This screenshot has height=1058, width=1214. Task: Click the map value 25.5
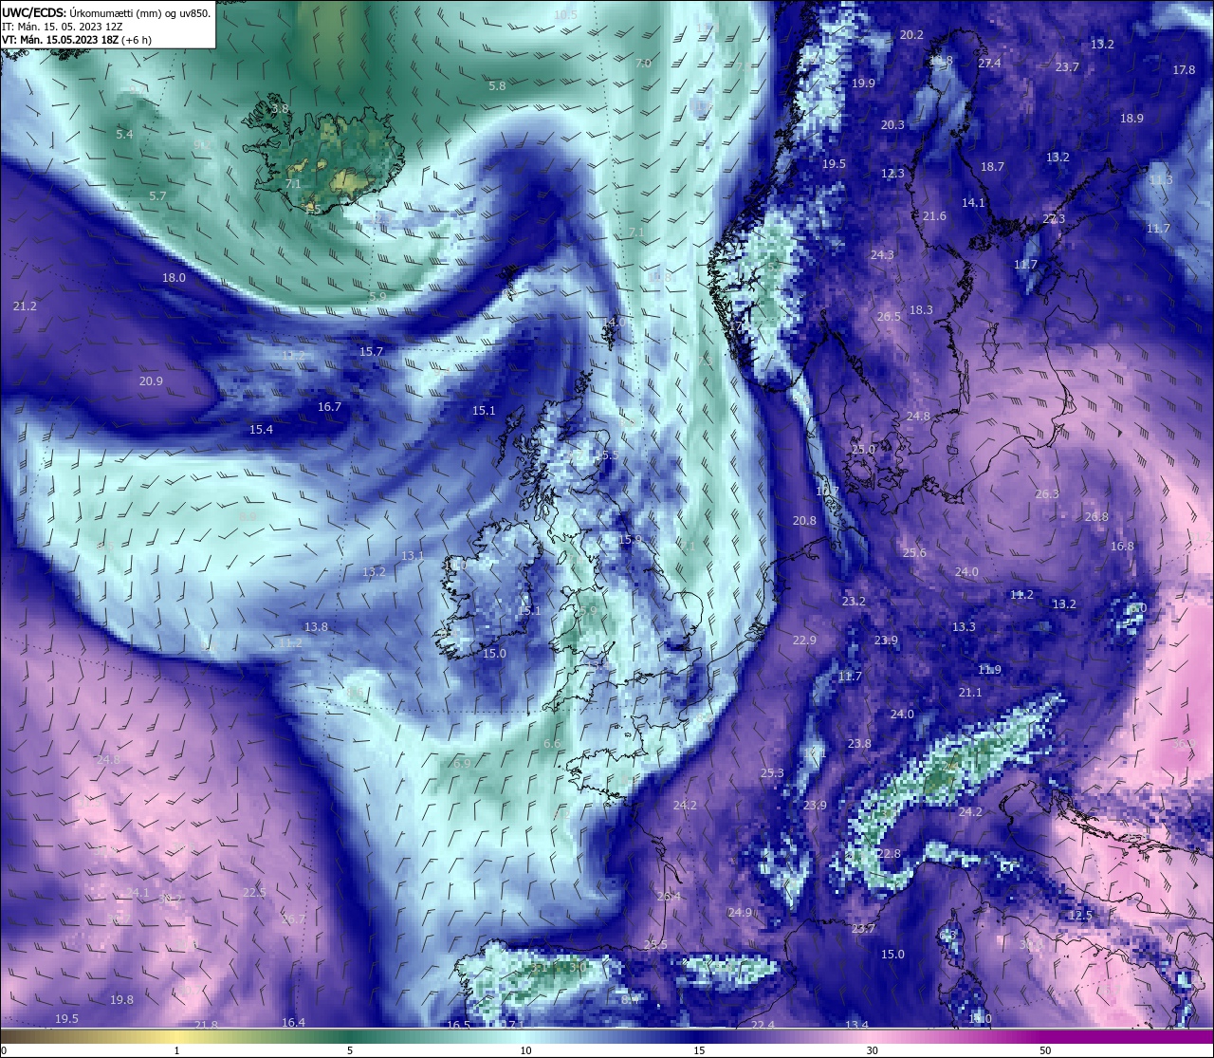click(x=655, y=944)
